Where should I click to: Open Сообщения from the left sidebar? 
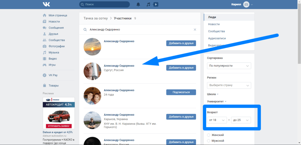pos(56,28)
